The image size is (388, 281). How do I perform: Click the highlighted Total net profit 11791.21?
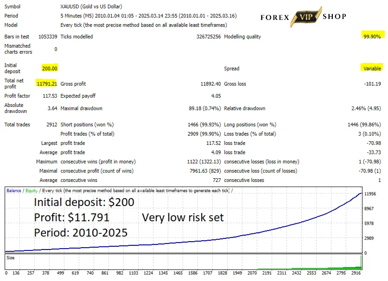click(47, 83)
